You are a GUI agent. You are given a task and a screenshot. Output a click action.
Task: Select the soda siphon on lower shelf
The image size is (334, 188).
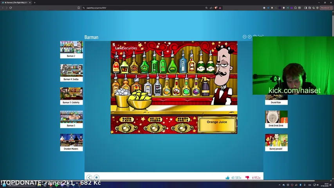[205, 87]
